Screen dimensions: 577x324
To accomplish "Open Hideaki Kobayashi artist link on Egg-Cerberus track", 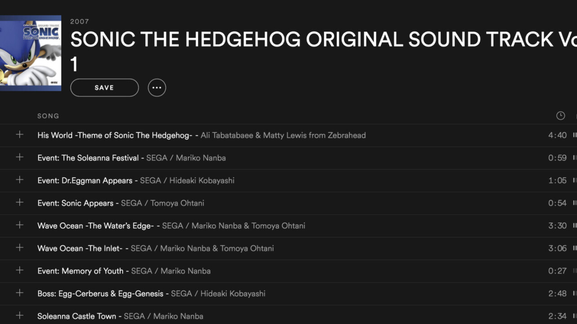I will (233, 293).
